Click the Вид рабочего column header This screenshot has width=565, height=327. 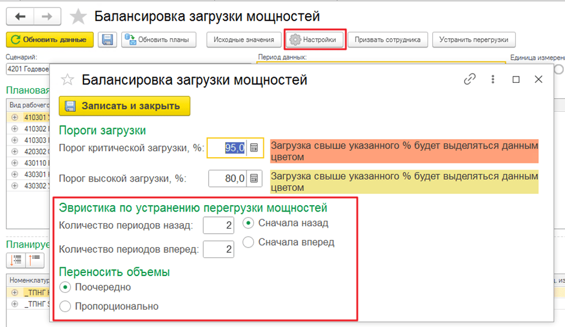28,105
